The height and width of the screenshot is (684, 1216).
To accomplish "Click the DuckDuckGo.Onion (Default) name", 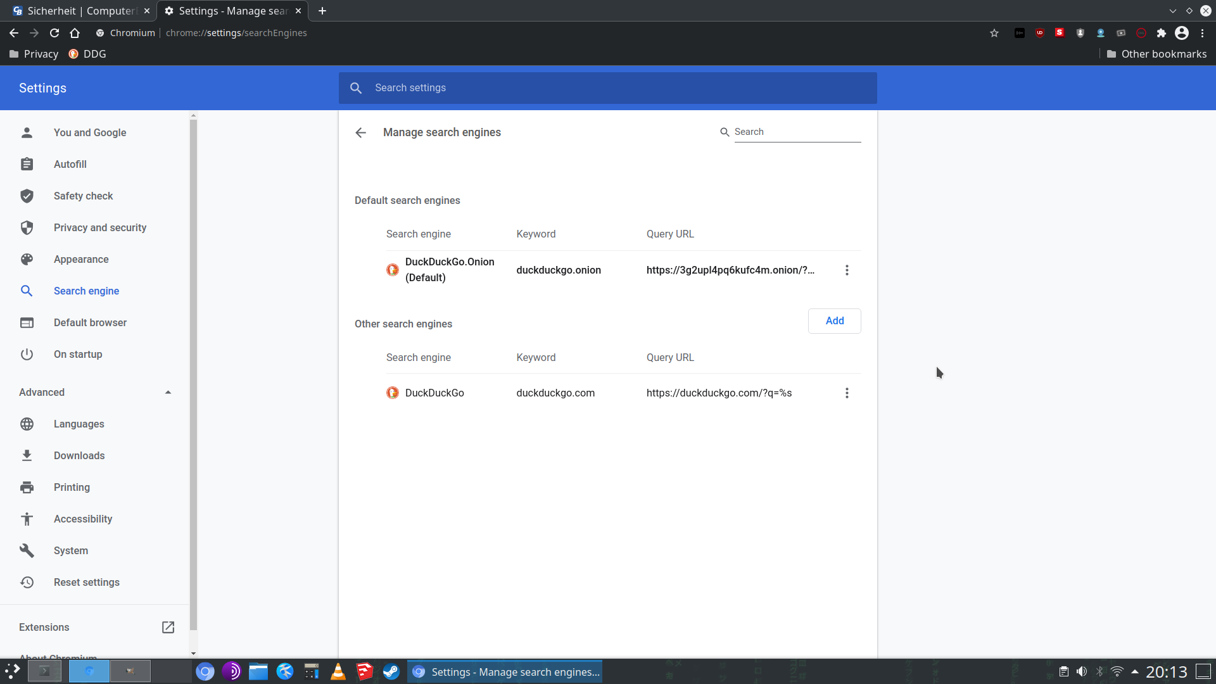I will [x=450, y=270].
